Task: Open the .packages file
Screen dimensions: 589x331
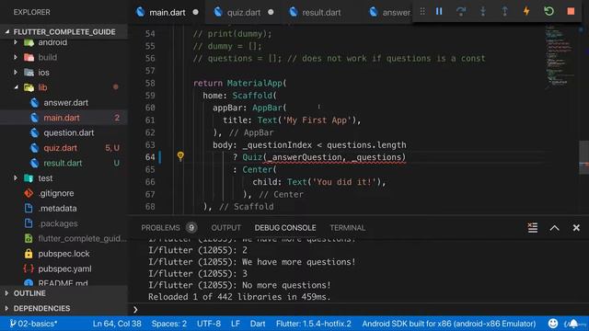Action: tap(64, 223)
